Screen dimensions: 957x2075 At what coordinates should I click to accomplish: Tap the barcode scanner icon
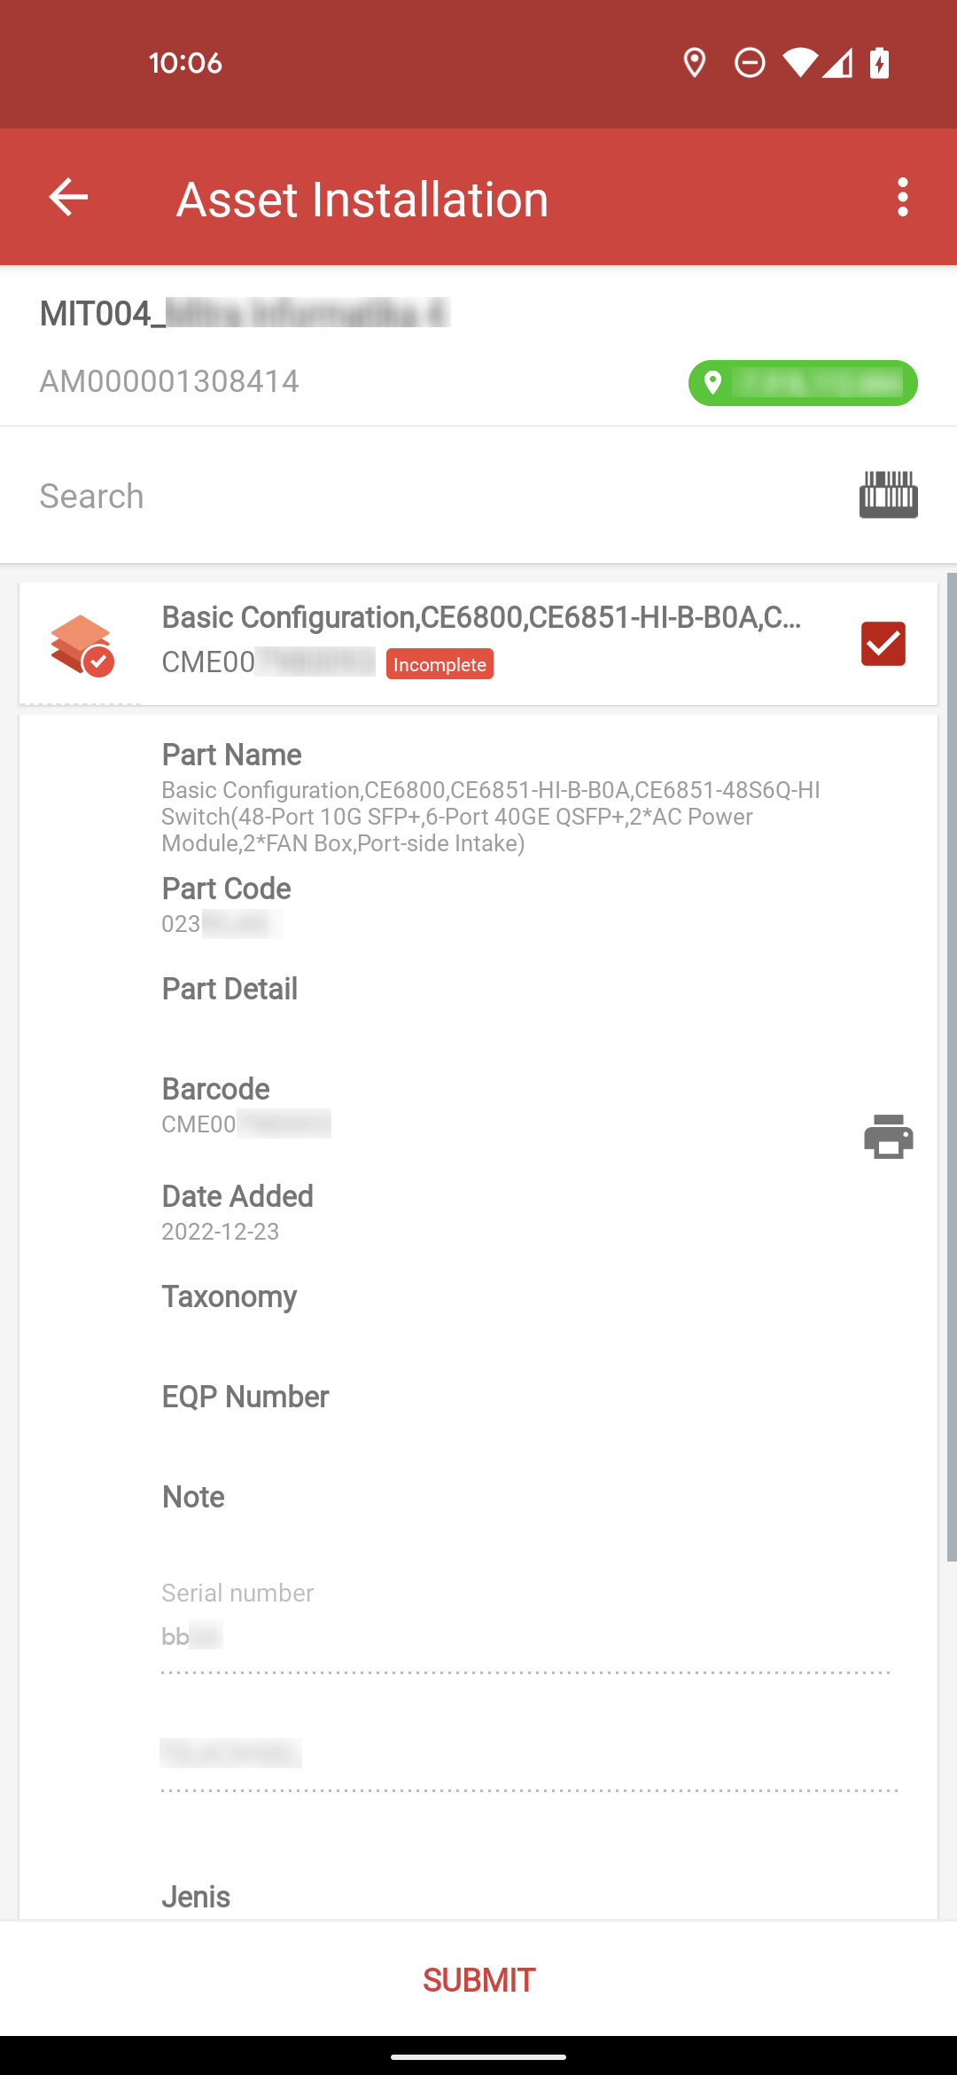888,495
